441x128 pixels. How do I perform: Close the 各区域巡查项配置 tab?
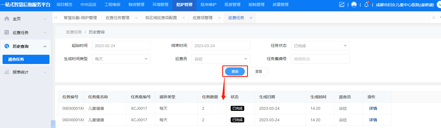pos(184,18)
